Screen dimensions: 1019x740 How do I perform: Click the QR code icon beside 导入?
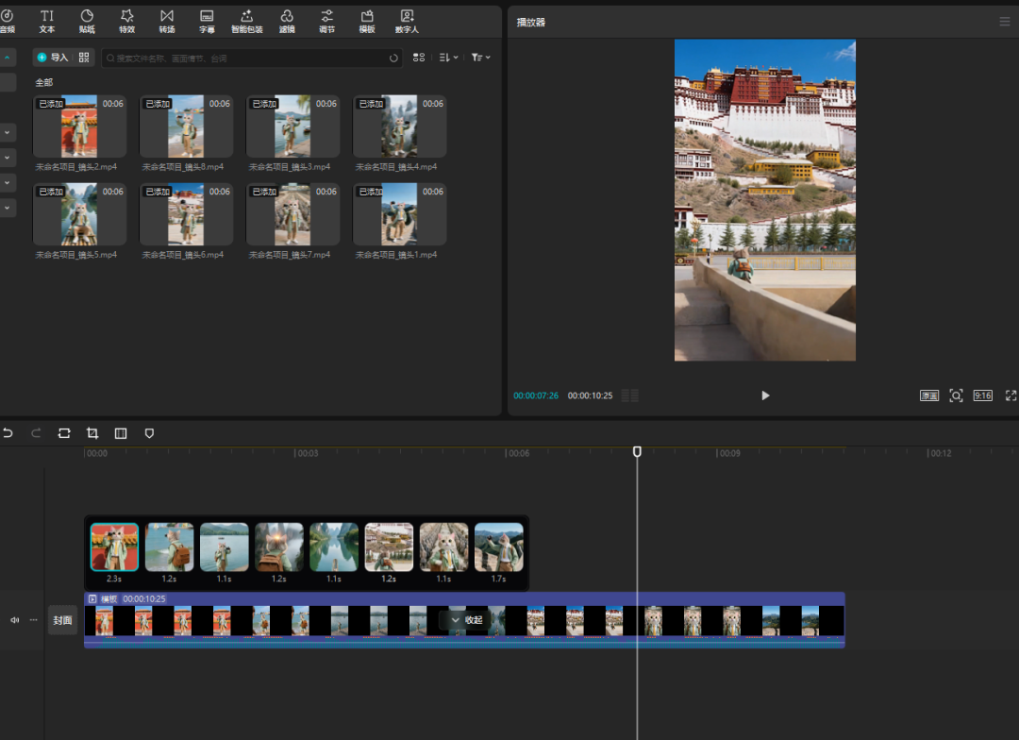[x=84, y=58]
